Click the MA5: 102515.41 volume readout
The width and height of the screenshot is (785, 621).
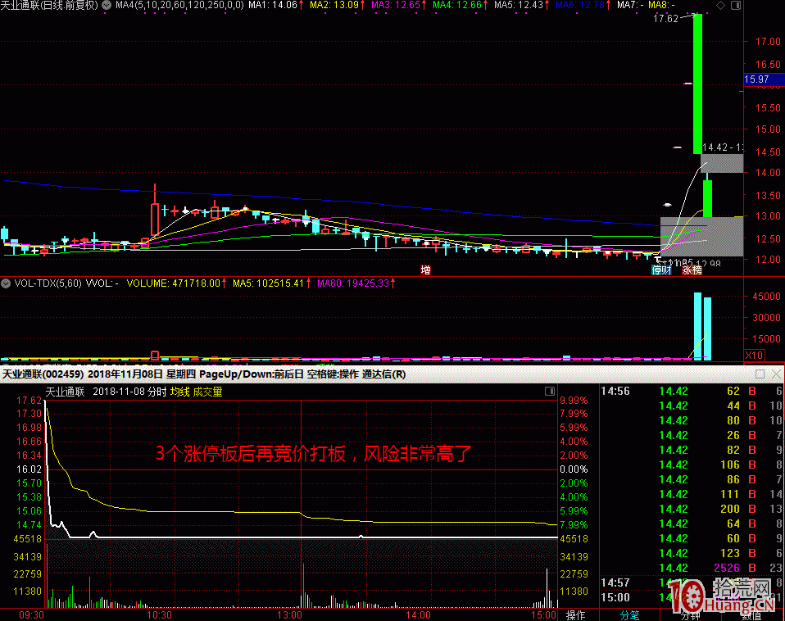tap(272, 283)
